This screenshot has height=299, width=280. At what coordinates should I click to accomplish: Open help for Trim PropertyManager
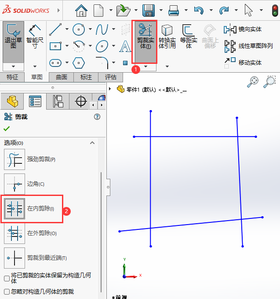[x=97, y=117]
